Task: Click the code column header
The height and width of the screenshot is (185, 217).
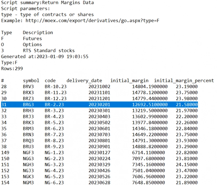Action: pyautogui.click(x=50, y=80)
